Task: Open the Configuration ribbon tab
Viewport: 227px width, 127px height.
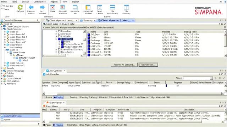Action: tap(39, 2)
